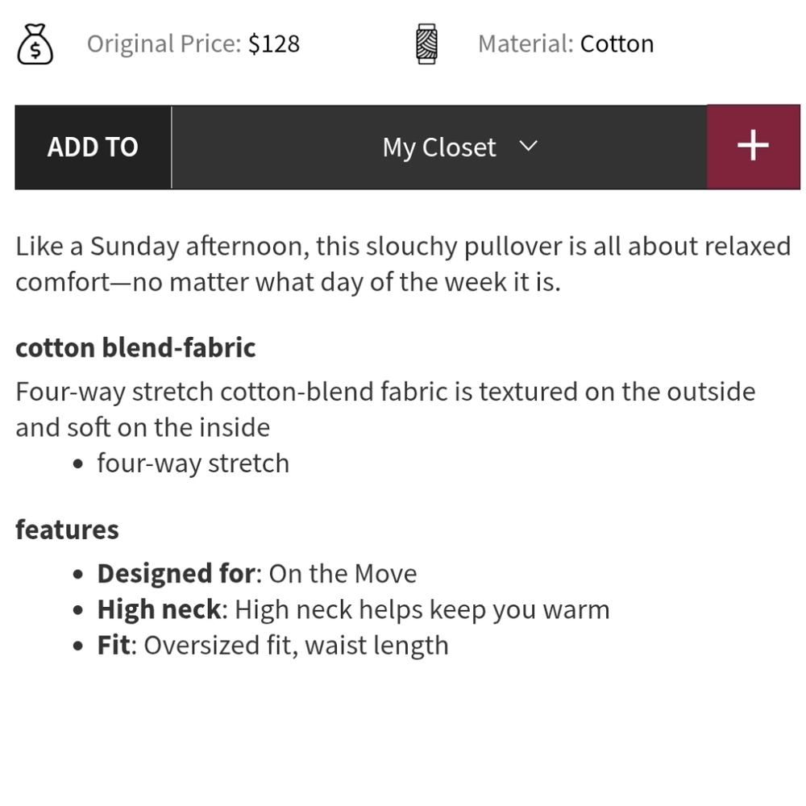Select the Cotton material label
The height and width of the screenshot is (806, 806).
[x=617, y=44]
